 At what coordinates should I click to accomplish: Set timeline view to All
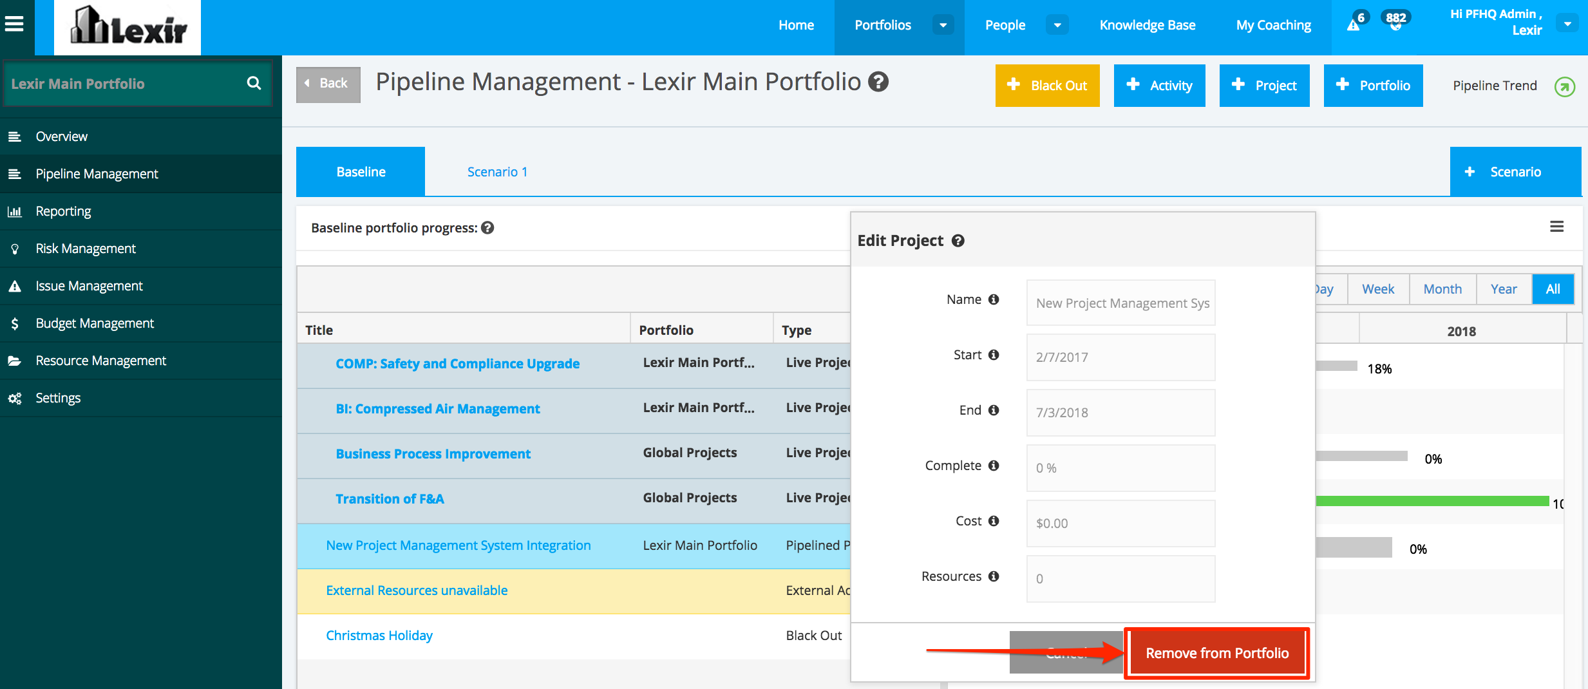tap(1553, 289)
